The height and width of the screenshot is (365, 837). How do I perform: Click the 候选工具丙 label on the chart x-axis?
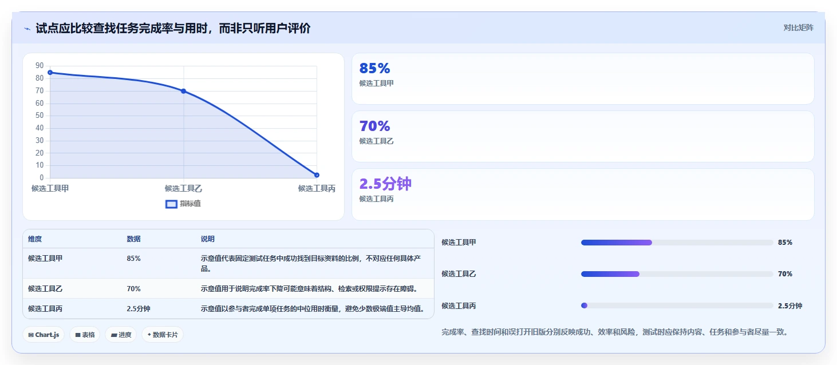point(317,188)
